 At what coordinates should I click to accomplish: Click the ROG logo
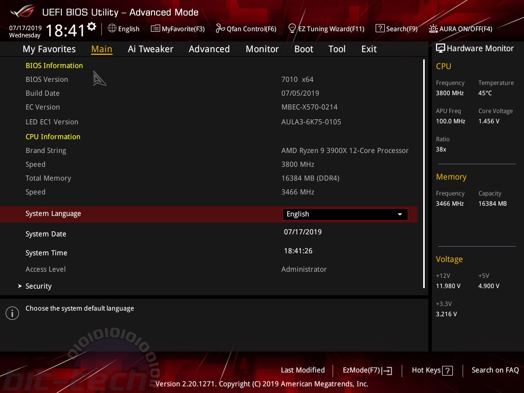(23, 11)
